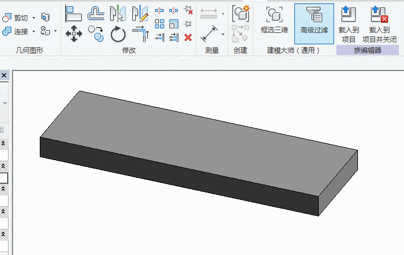Viewport: 404px width, 255px height.
Task: Activate the Offset tool
Action: pos(96,12)
